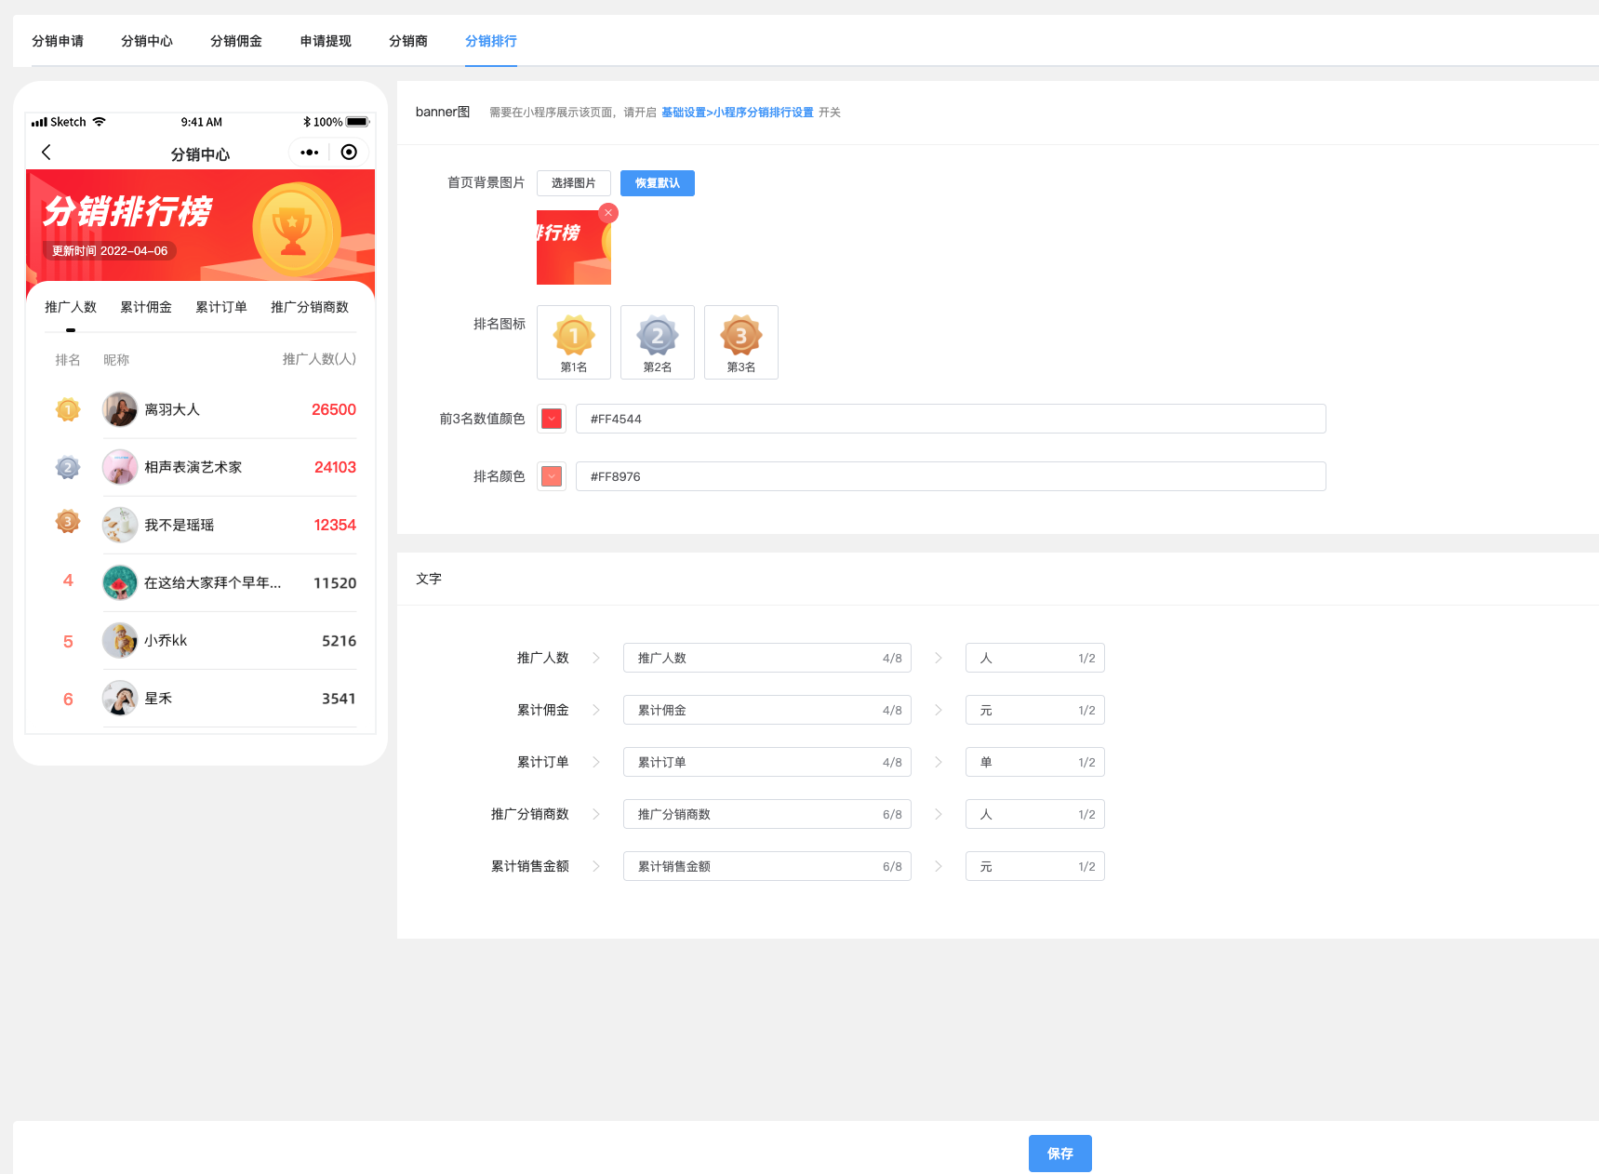Click the trophy coin on the phone banner
Viewport: 1599px width, 1174px height.
coord(296,230)
